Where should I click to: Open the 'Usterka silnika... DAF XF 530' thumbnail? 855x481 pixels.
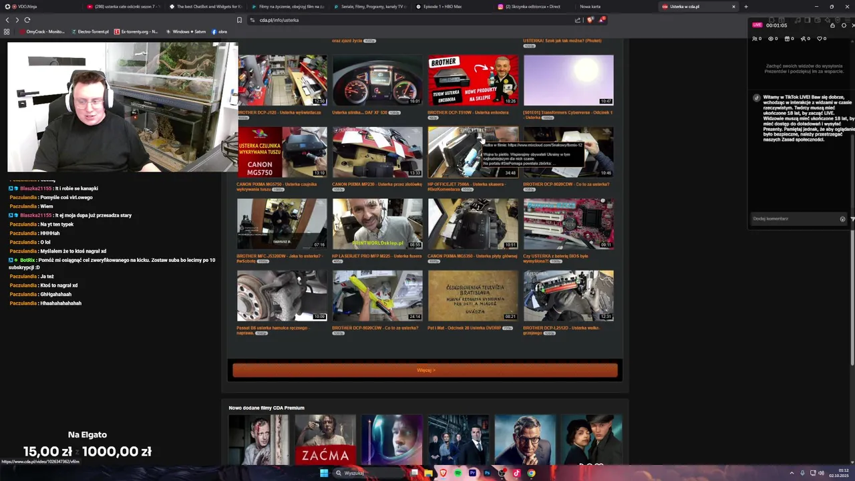pyautogui.click(x=377, y=80)
